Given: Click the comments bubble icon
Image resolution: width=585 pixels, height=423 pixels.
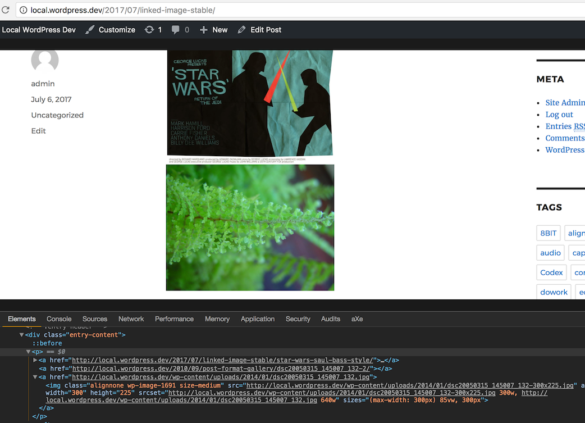Looking at the screenshot, I should click(175, 30).
